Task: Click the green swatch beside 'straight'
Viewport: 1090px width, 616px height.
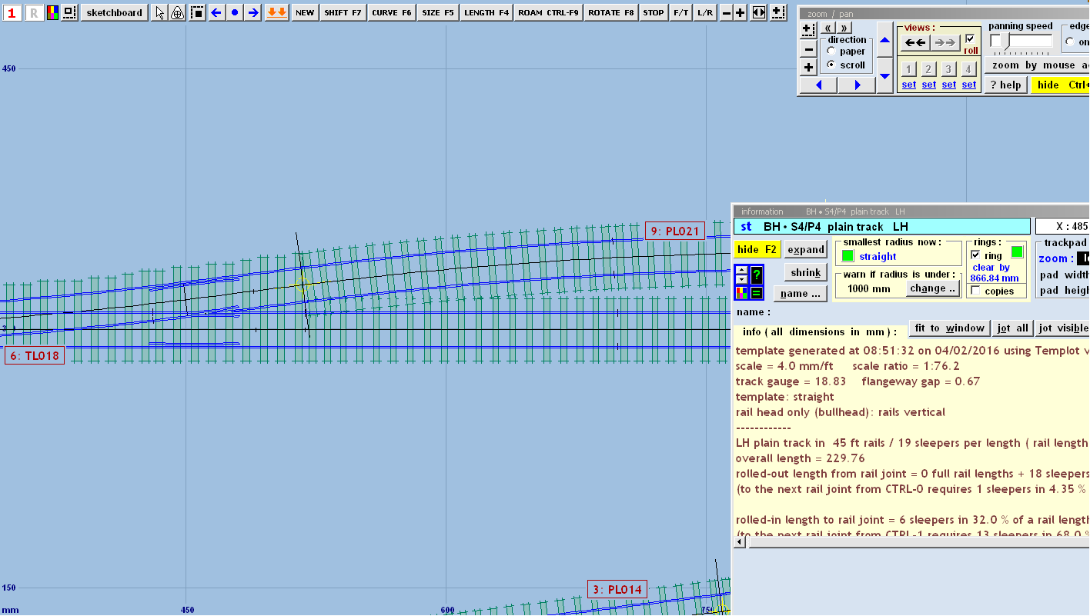Action: coord(848,256)
